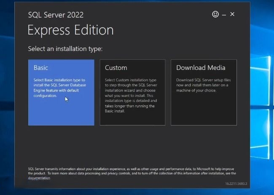
Task: Choose the Custom installation type tile
Action: point(132,92)
